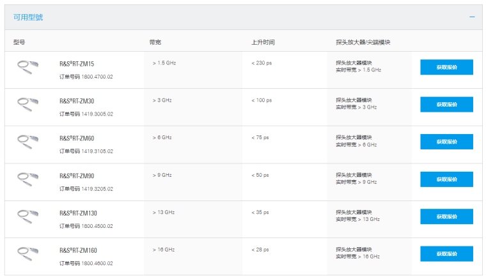The height and width of the screenshot is (279, 486).
Task: Get a quote for the RT-ZM130
Action: pyautogui.click(x=446, y=216)
